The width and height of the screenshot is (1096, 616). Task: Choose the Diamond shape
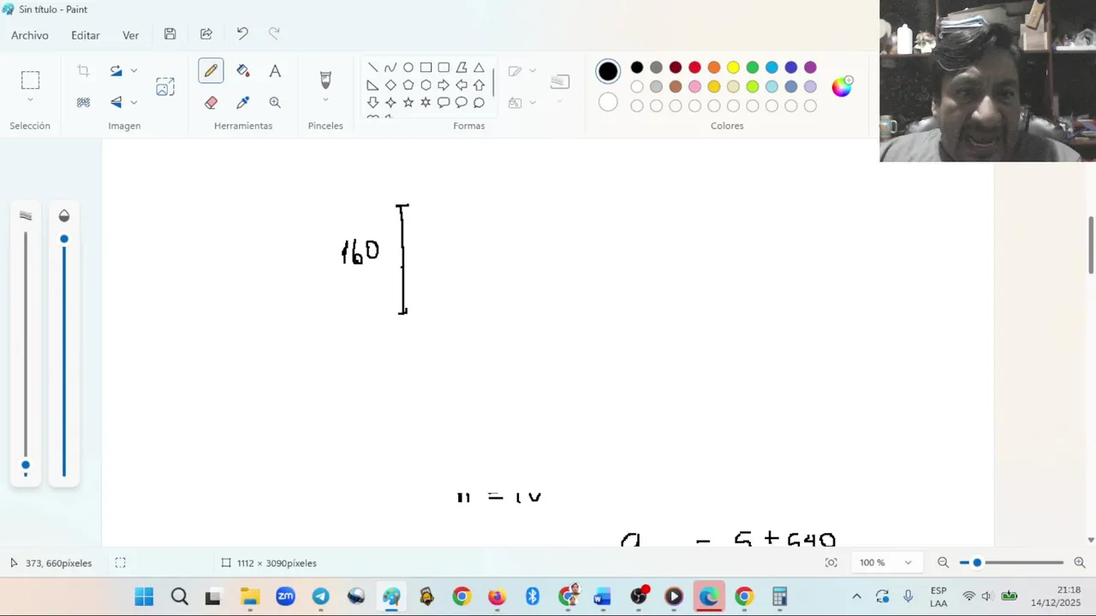coord(390,85)
